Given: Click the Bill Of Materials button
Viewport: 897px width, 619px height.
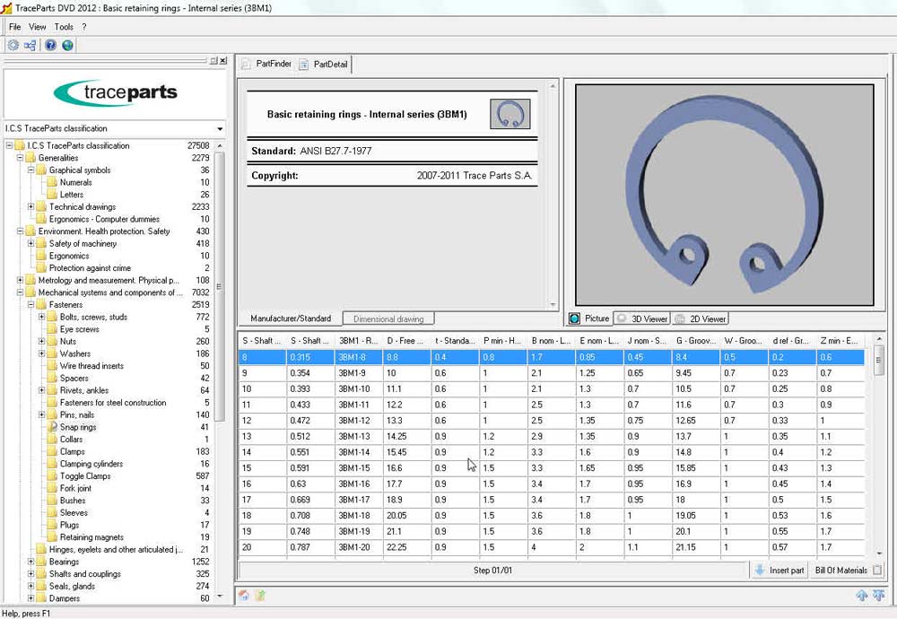Looking at the screenshot, I should [x=848, y=570].
